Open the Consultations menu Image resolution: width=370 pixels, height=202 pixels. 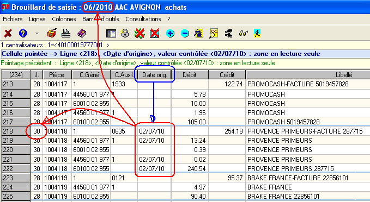(143, 19)
